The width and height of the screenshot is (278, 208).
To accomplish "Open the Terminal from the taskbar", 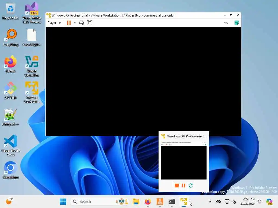I will click(x=172, y=201).
